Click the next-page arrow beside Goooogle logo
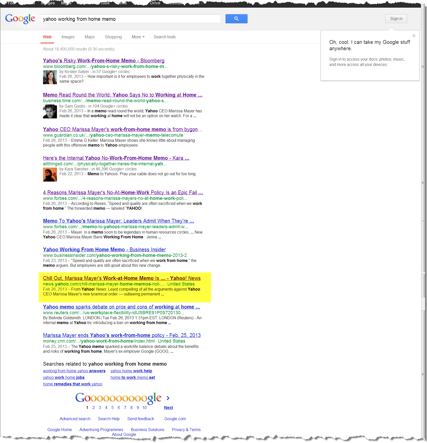This screenshot has height=443, width=427. click(x=168, y=398)
